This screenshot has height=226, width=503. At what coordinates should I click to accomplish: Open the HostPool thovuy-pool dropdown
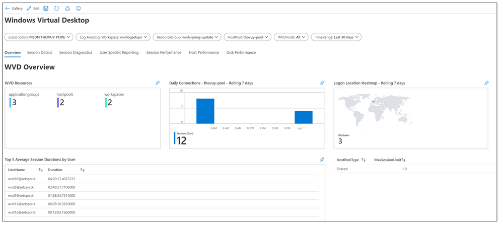pyautogui.click(x=248, y=37)
